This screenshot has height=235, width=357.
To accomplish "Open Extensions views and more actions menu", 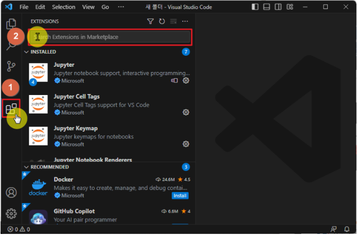I will tap(185, 21).
